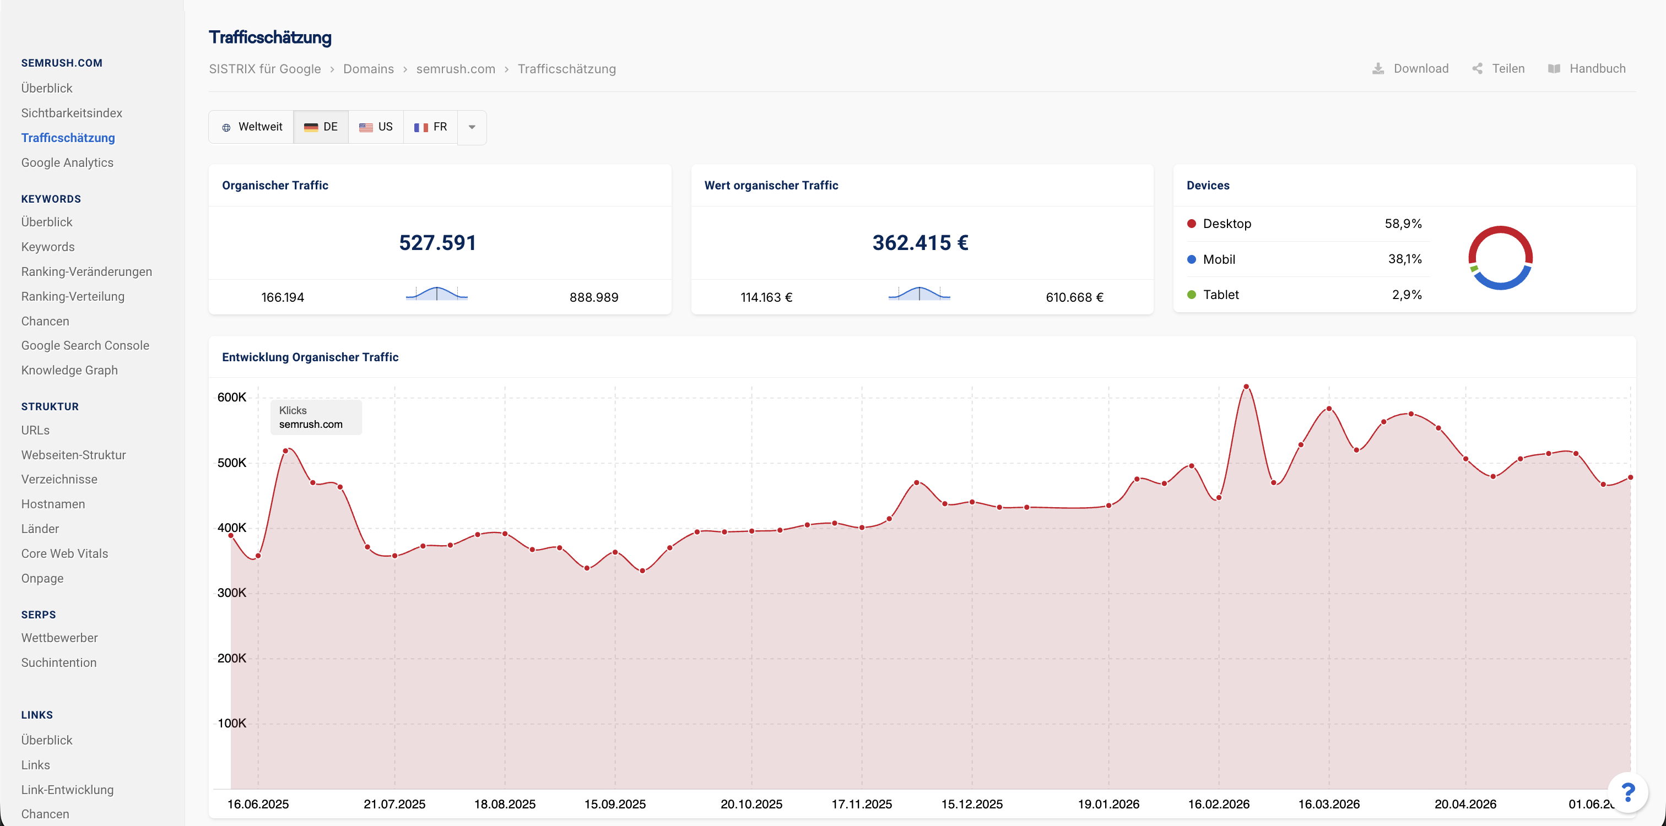Open Verzeichnisse in sidebar

[59, 480]
